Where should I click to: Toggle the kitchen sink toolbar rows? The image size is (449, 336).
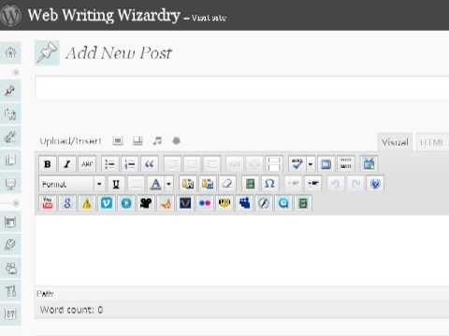tap(346, 164)
